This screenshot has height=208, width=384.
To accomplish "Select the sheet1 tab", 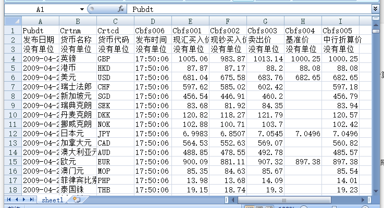I will [x=52, y=200].
